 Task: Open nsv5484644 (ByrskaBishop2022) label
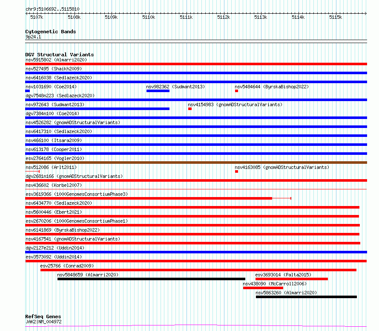tap(272, 87)
